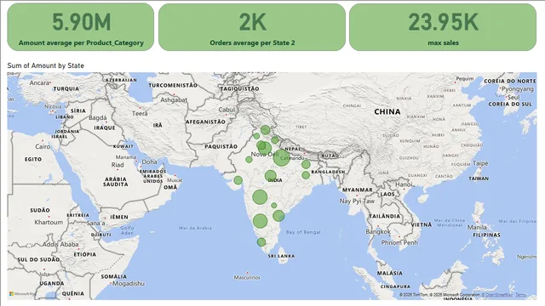Select the westernmost bubble on Gujarat's coast
This screenshot has height=306, width=545.
(x=238, y=180)
